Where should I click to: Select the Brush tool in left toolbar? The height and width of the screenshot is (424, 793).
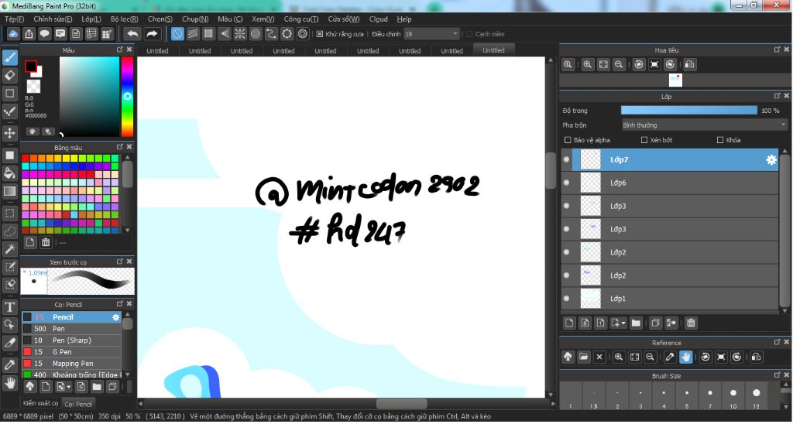(x=9, y=57)
